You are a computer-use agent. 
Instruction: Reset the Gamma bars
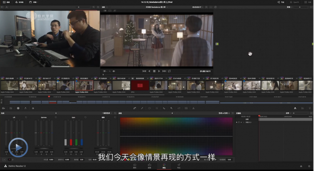(x=56, y=117)
